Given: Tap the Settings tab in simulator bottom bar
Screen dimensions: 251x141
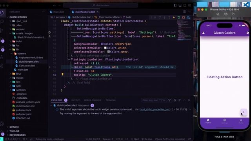Looking at the screenshot, I should pos(224,121).
